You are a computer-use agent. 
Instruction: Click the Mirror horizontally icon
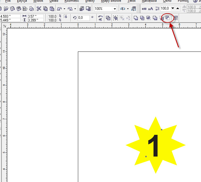tap(100, 18)
